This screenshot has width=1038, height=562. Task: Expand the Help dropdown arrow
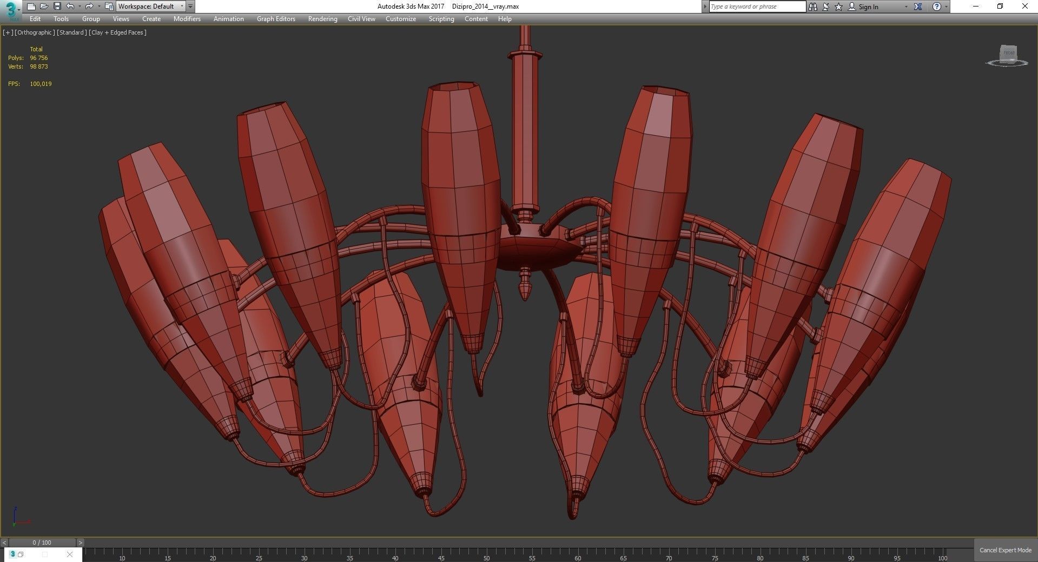pyautogui.click(x=946, y=6)
